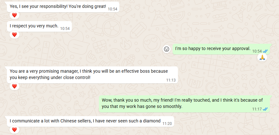Image resolution: width=279 pixels, height=135 pixels.
Task: Click blue double-check on "happy to receive your approval"
Action: point(265,51)
